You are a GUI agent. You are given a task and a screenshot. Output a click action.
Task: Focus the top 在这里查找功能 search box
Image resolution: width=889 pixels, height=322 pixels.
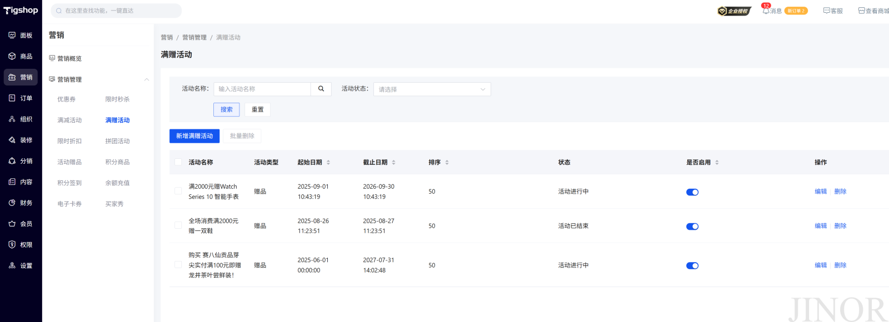coord(116,11)
